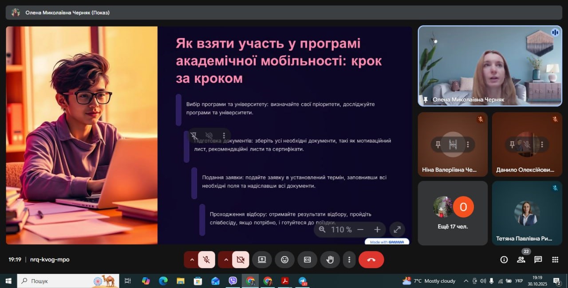Viewport: 568px width, 288px height.
Task: Expand the presentation to full screen
Action: point(397,230)
